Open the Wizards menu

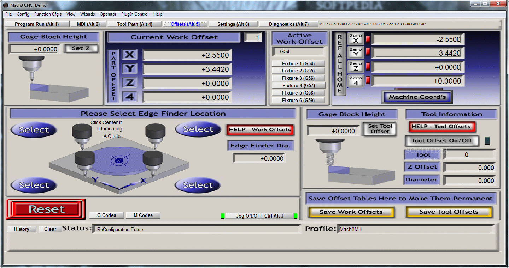click(x=87, y=14)
